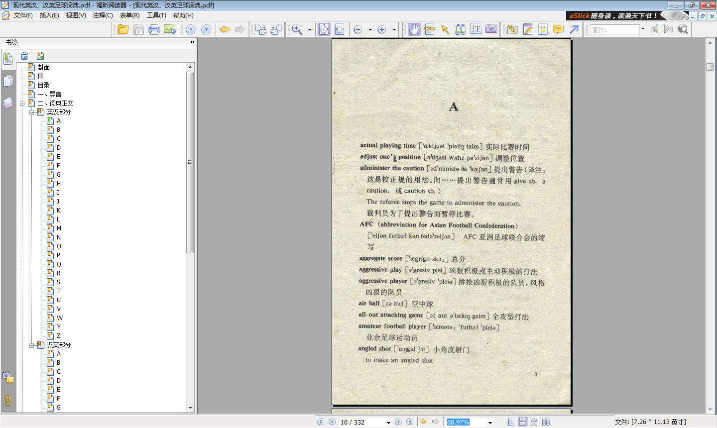Viewport: 717px width, 428px height.
Task: Click the binoculars Search icon
Action: 461,29
